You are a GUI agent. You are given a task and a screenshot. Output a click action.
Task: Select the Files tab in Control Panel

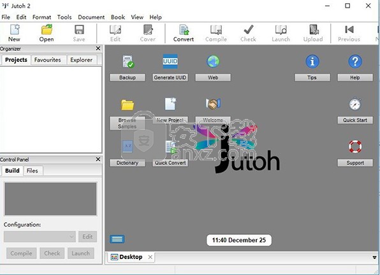pos(33,171)
